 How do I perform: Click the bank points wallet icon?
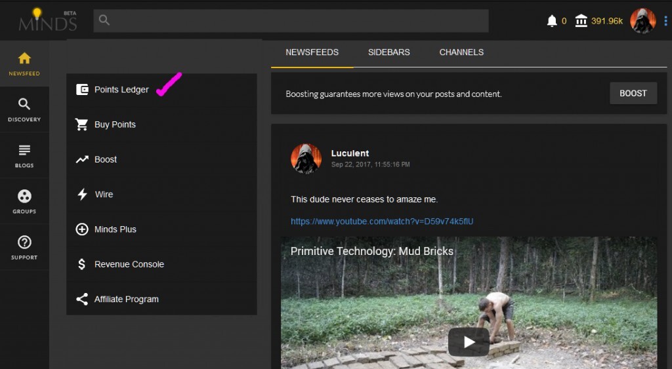(x=581, y=21)
